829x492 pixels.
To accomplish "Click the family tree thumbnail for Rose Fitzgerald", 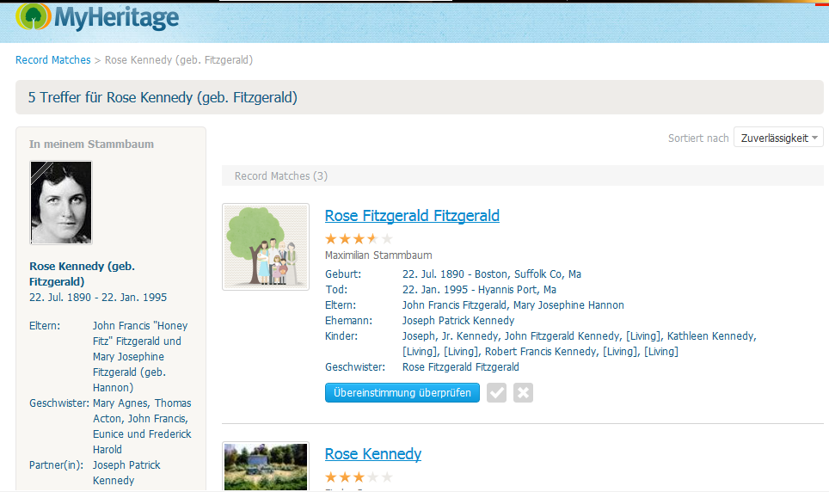I will tap(266, 247).
